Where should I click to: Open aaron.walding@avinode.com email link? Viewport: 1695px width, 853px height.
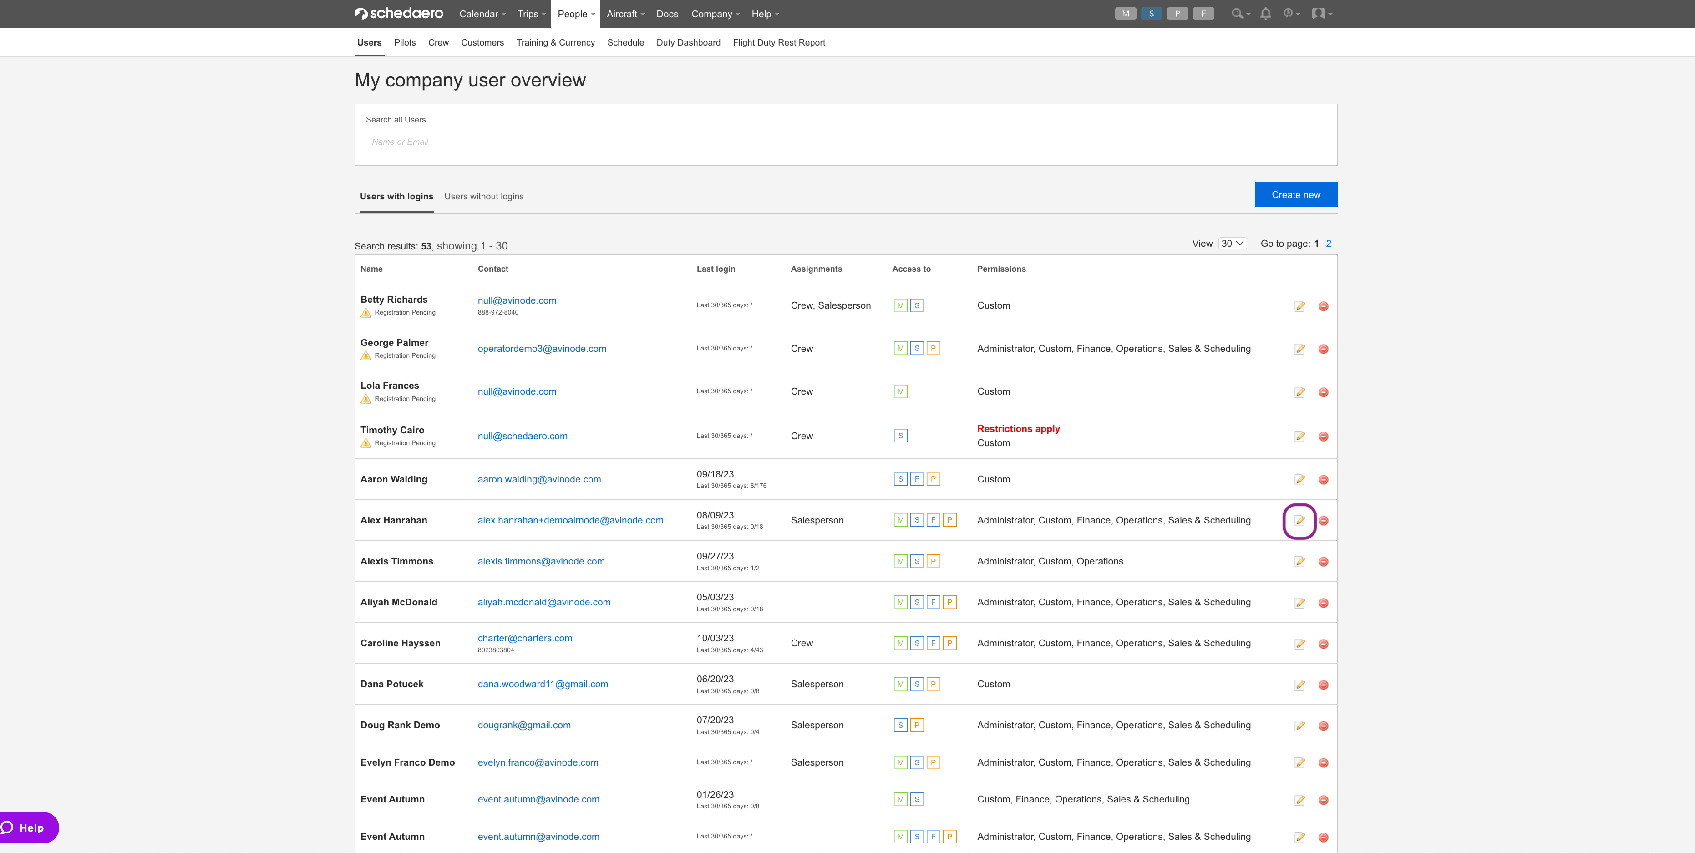pyautogui.click(x=539, y=479)
